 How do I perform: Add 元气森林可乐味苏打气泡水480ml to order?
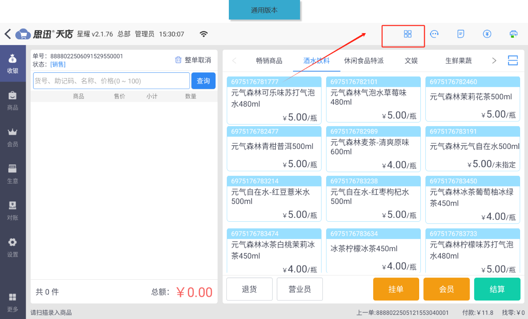[274, 100]
